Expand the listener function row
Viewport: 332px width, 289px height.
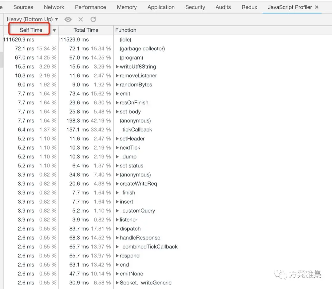tap(117, 220)
